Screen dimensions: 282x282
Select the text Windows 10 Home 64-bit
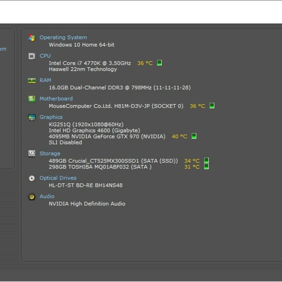(x=81, y=45)
